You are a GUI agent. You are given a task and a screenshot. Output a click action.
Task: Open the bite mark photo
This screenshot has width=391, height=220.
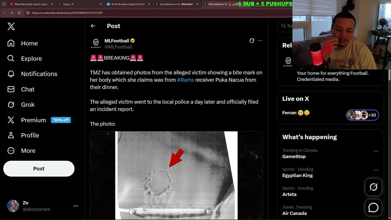tap(176, 175)
